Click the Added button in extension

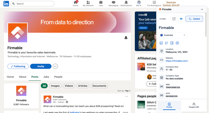[194, 19]
